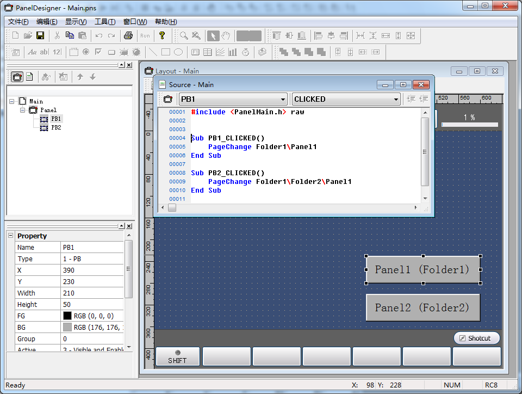Viewport: 522px width, 394px height.
Task: Select the hand pan tool
Action: click(226, 36)
